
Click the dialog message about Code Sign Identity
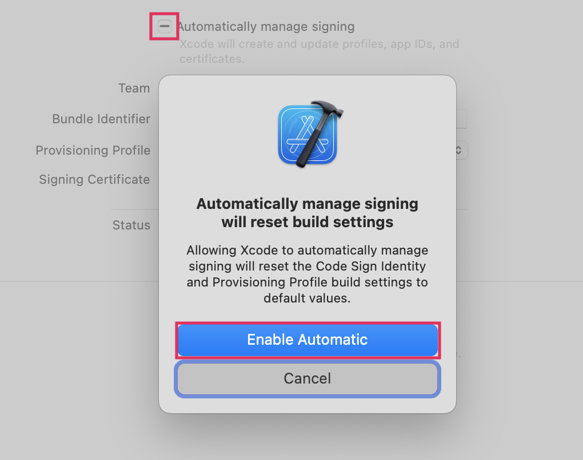click(308, 274)
